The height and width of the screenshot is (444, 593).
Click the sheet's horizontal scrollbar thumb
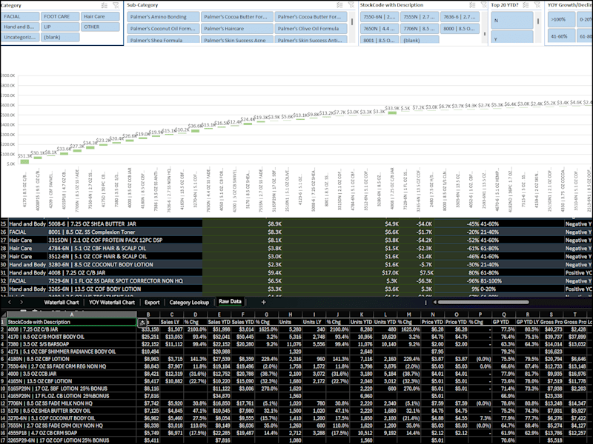tap(483, 302)
